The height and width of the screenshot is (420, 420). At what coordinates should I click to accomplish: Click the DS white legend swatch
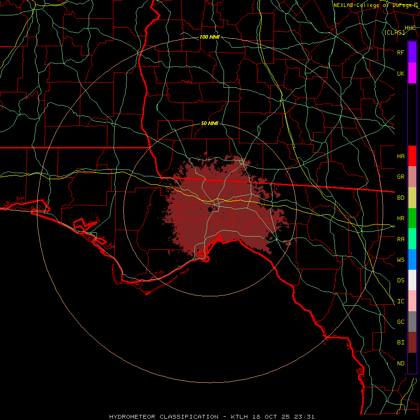[x=412, y=280]
